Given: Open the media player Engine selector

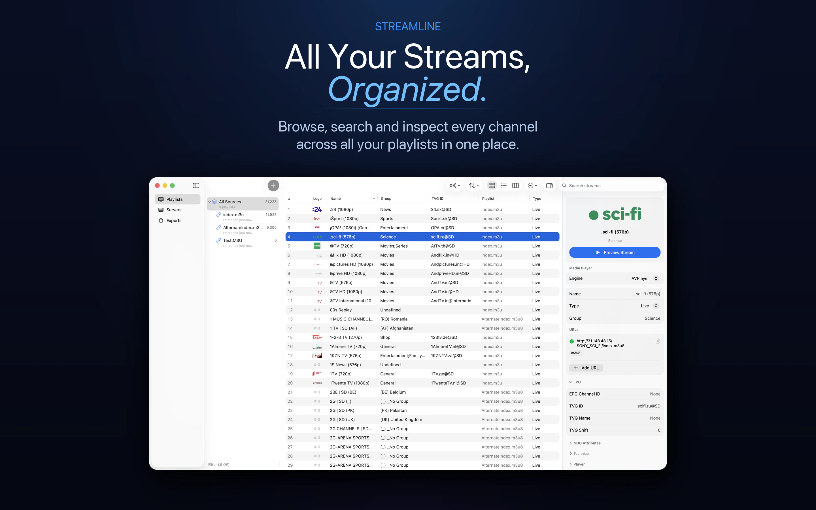Looking at the screenshot, I should [656, 278].
